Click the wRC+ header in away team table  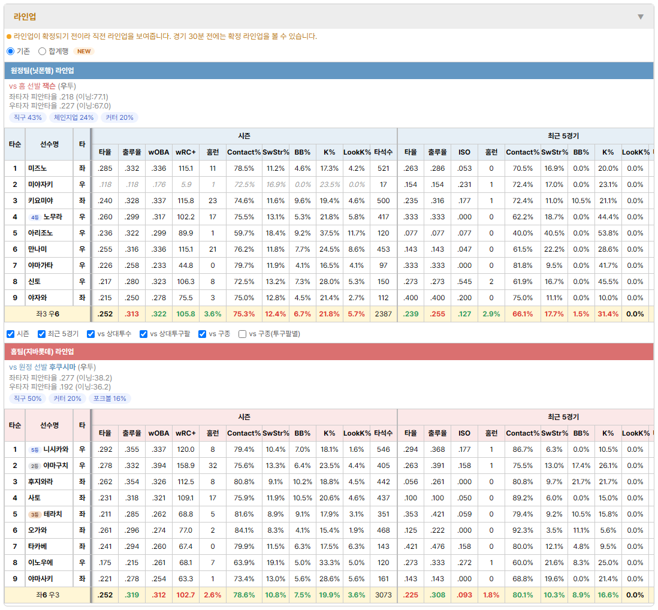pos(186,152)
